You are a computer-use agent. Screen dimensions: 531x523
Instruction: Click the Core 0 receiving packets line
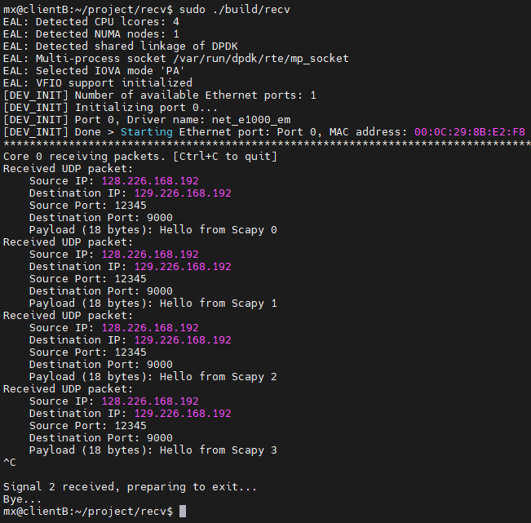[x=140, y=157]
